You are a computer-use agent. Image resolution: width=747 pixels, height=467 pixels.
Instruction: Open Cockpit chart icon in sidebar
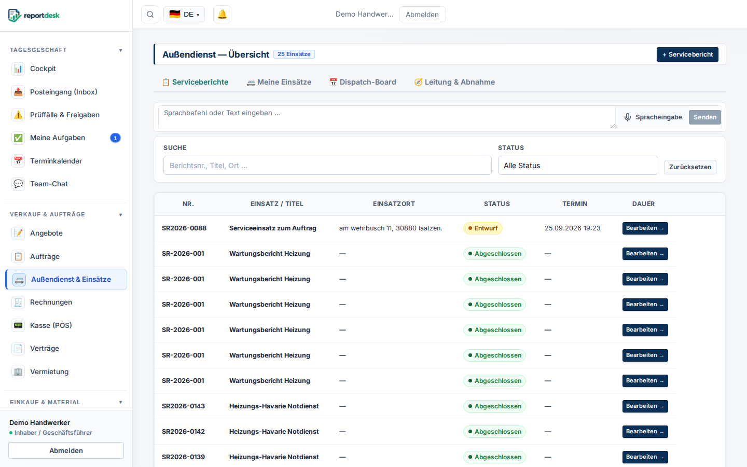tap(18, 68)
